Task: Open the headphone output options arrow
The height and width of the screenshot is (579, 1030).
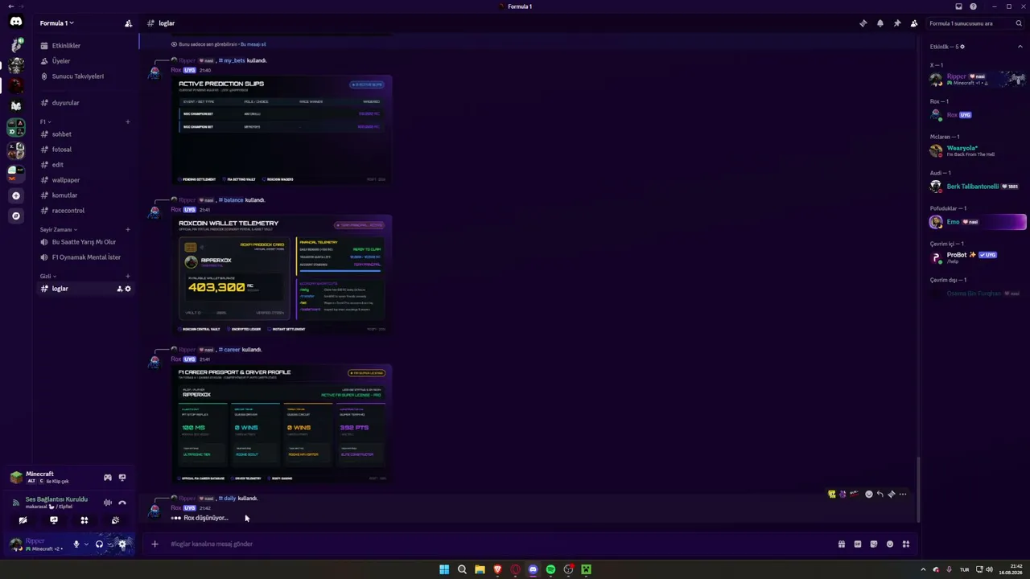Action: pos(109,544)
